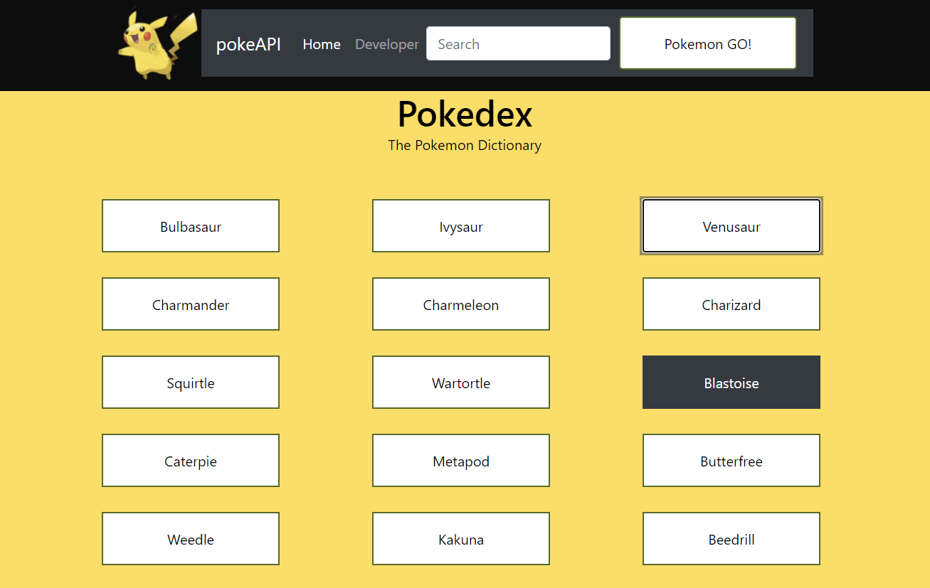
Task: Open the pokeAPI brand link
Action: [248, 44]
